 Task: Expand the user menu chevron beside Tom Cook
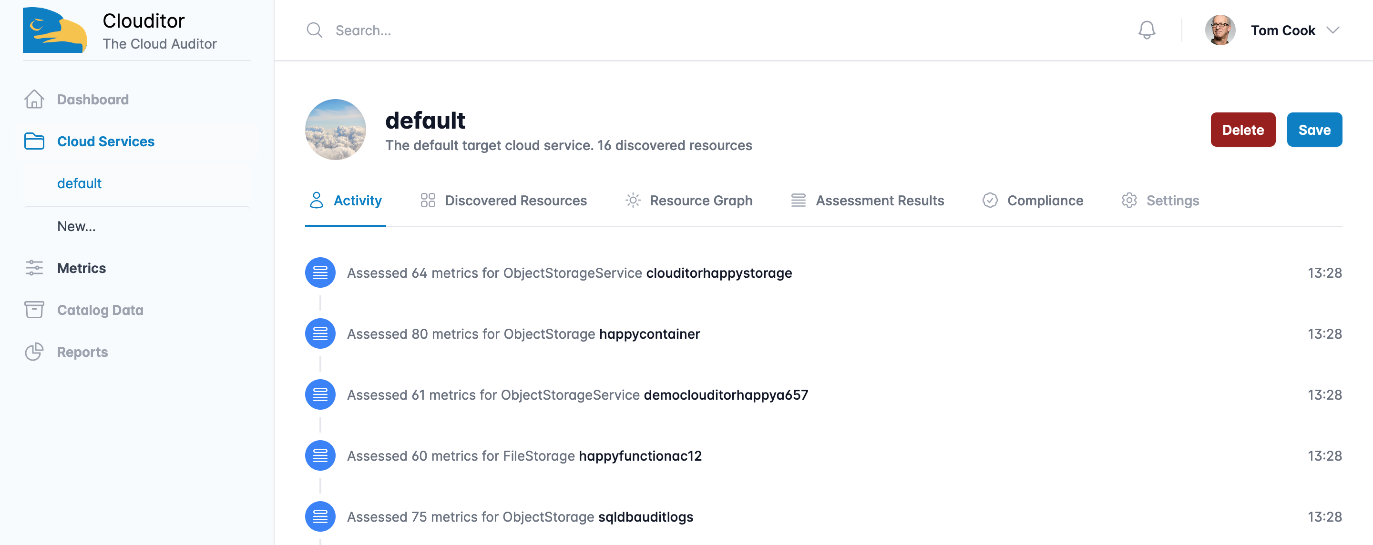(1332, 30)
